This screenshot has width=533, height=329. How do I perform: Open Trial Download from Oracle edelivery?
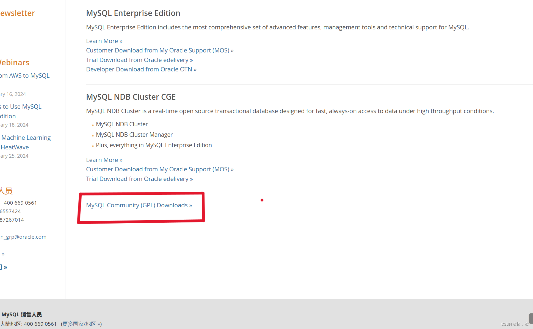click(139, 60)
